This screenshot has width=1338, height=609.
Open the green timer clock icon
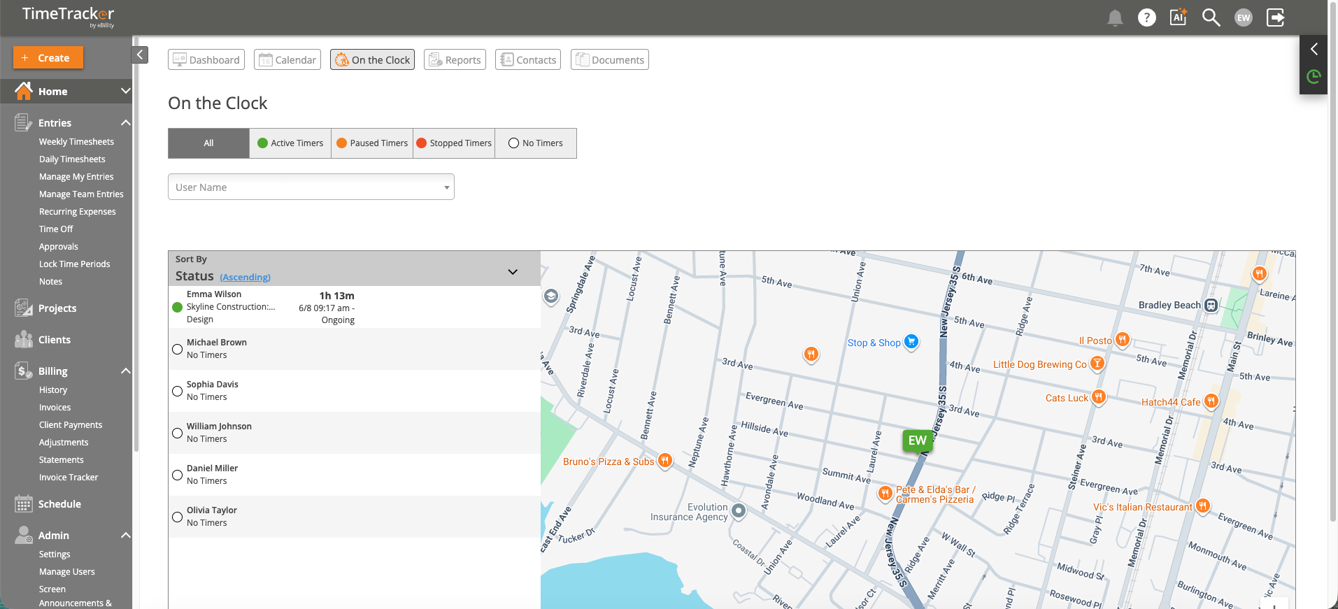(1314, 76)
